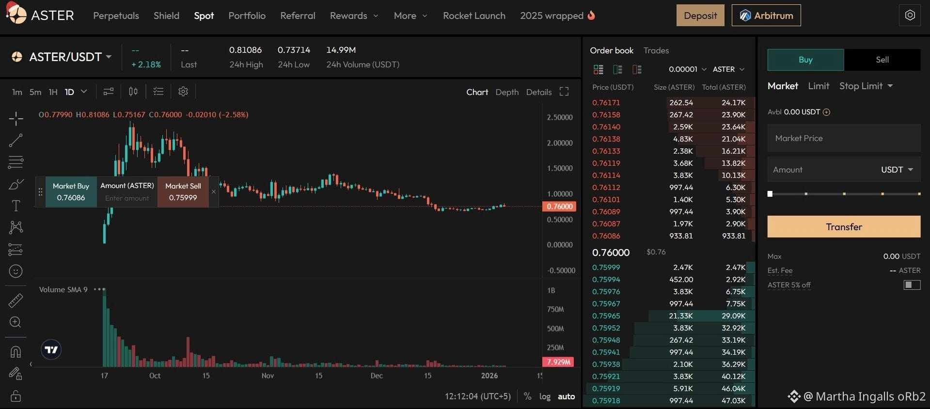Select the Limit order tab
This screenshot has height=409, width=930.
coord(819,86)
